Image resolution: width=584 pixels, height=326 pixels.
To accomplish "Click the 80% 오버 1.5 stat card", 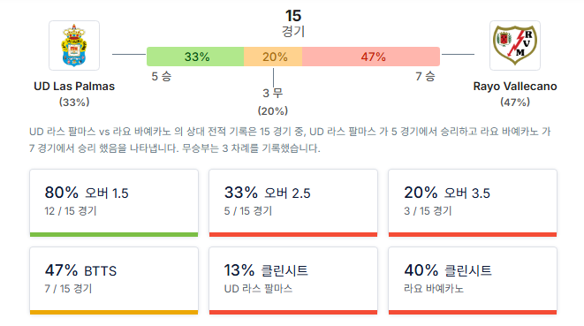I will (114, 203).
